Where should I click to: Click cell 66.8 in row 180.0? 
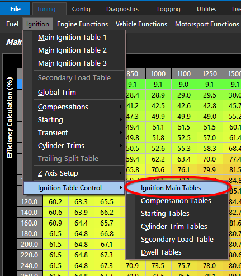click(x=107, y=234)
